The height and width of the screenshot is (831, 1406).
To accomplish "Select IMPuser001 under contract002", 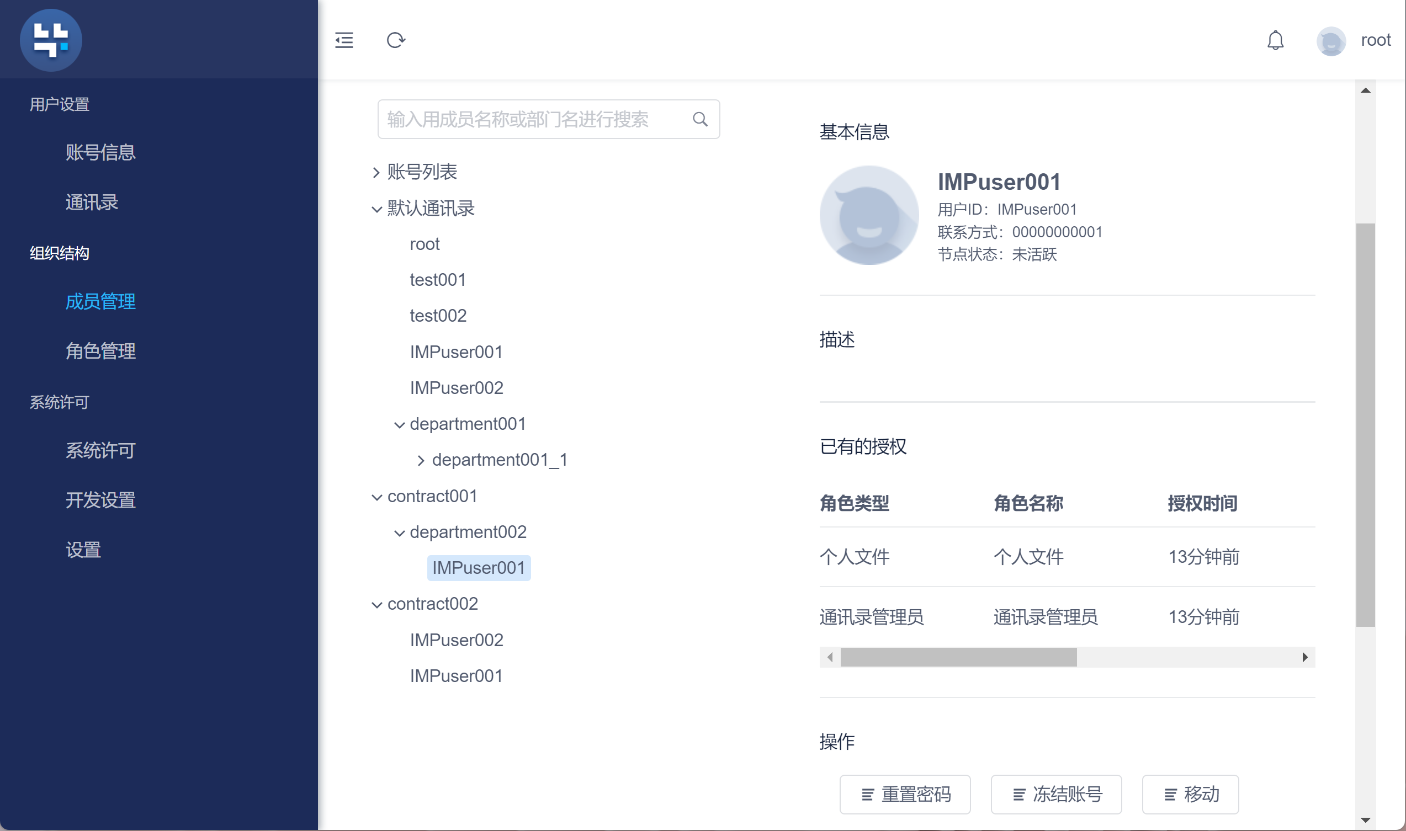I will pyautogui.click(x=456, y=676).
